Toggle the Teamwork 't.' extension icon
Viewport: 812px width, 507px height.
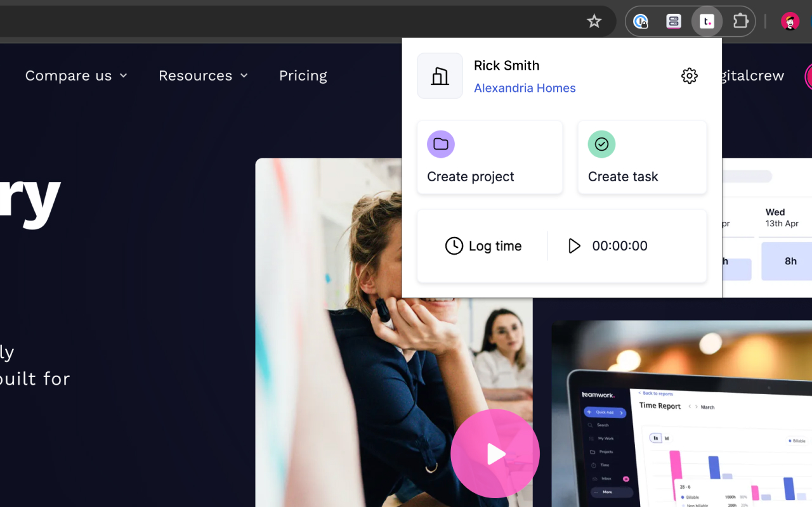click(707, 22)
